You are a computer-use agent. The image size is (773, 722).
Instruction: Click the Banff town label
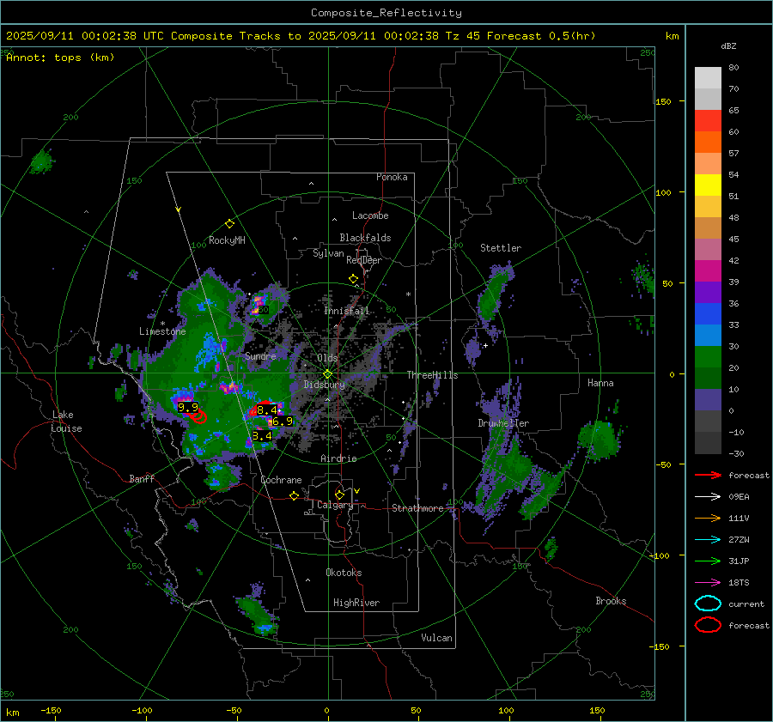tap(142, 478)
